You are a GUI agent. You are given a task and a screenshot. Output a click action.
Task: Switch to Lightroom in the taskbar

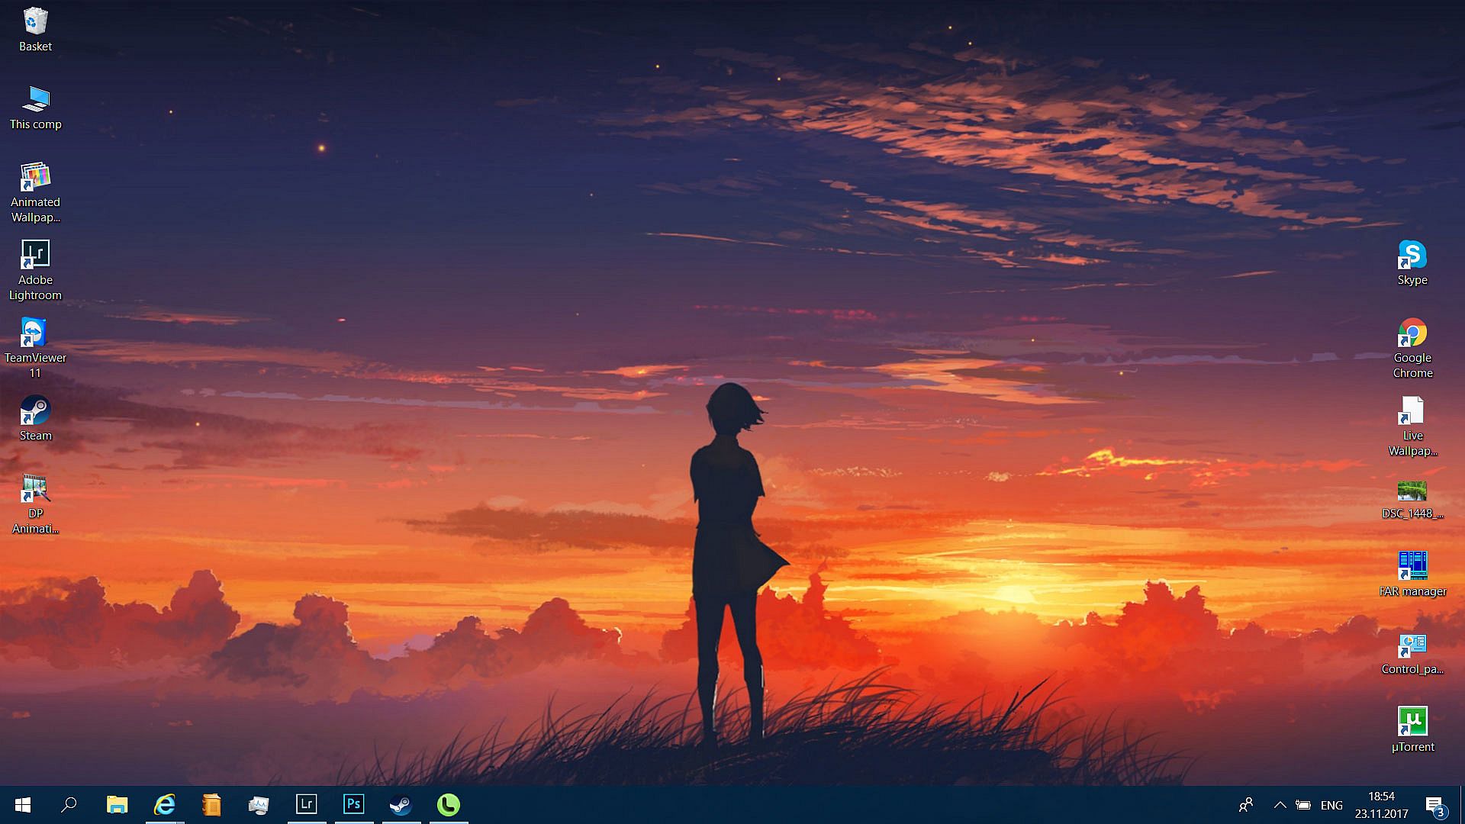click(x=306, y=804)
